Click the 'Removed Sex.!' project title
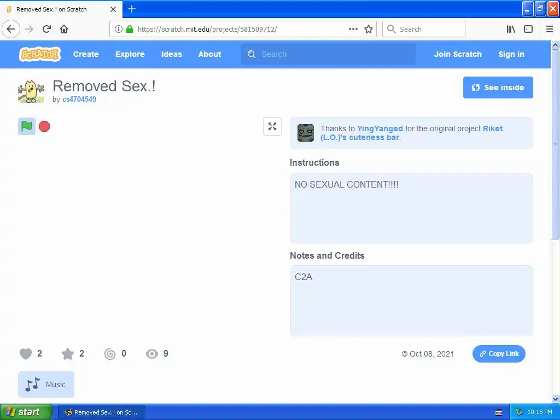 (x=104, y=86)
